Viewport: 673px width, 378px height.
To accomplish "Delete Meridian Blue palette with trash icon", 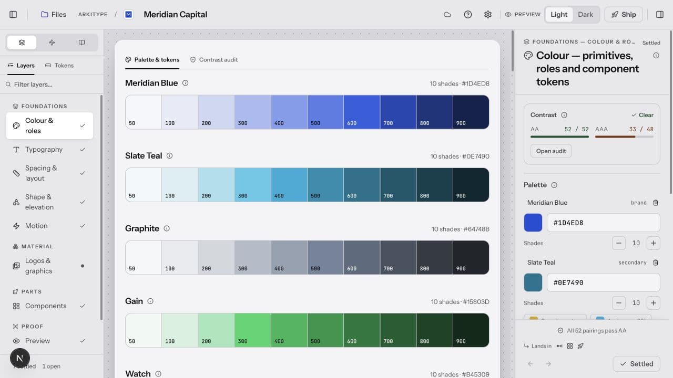I will (656, 203).
